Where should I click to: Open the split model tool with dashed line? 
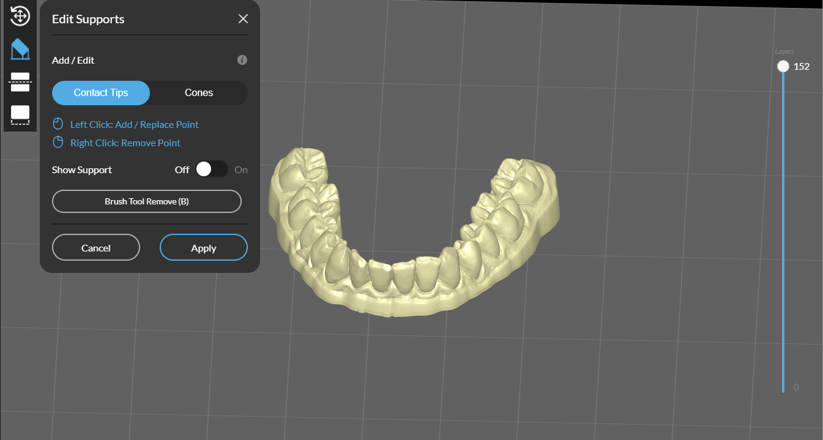tap(20, 81)
